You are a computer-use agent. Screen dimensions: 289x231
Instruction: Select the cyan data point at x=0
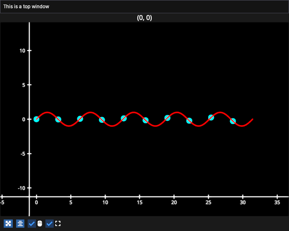click(37, 119)
